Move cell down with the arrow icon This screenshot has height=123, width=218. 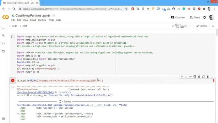186,77
